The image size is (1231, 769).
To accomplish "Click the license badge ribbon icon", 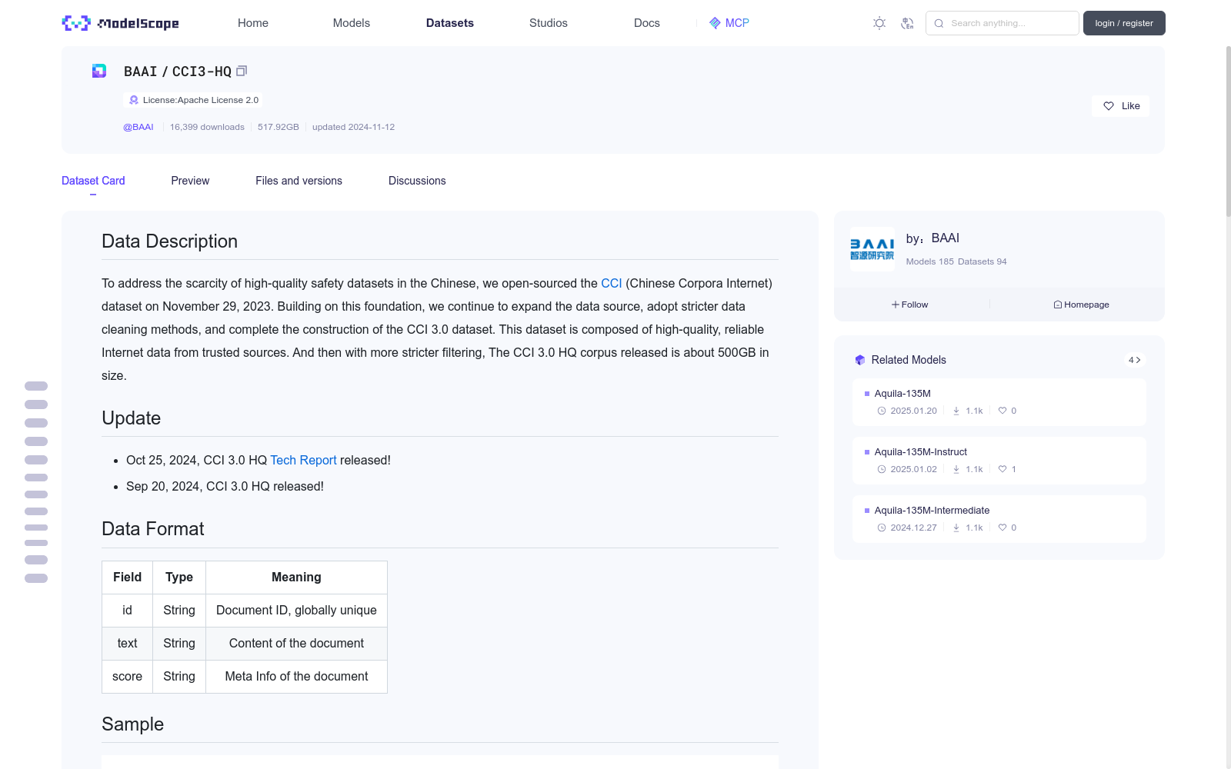I will pyautogui.click(x=134, y=100).
